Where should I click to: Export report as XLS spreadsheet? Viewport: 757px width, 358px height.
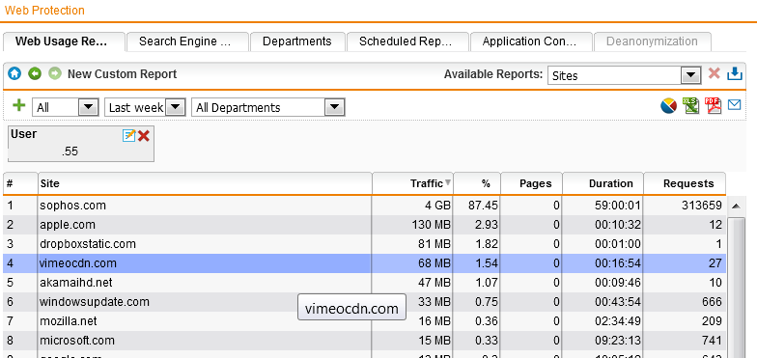point(691,105)
